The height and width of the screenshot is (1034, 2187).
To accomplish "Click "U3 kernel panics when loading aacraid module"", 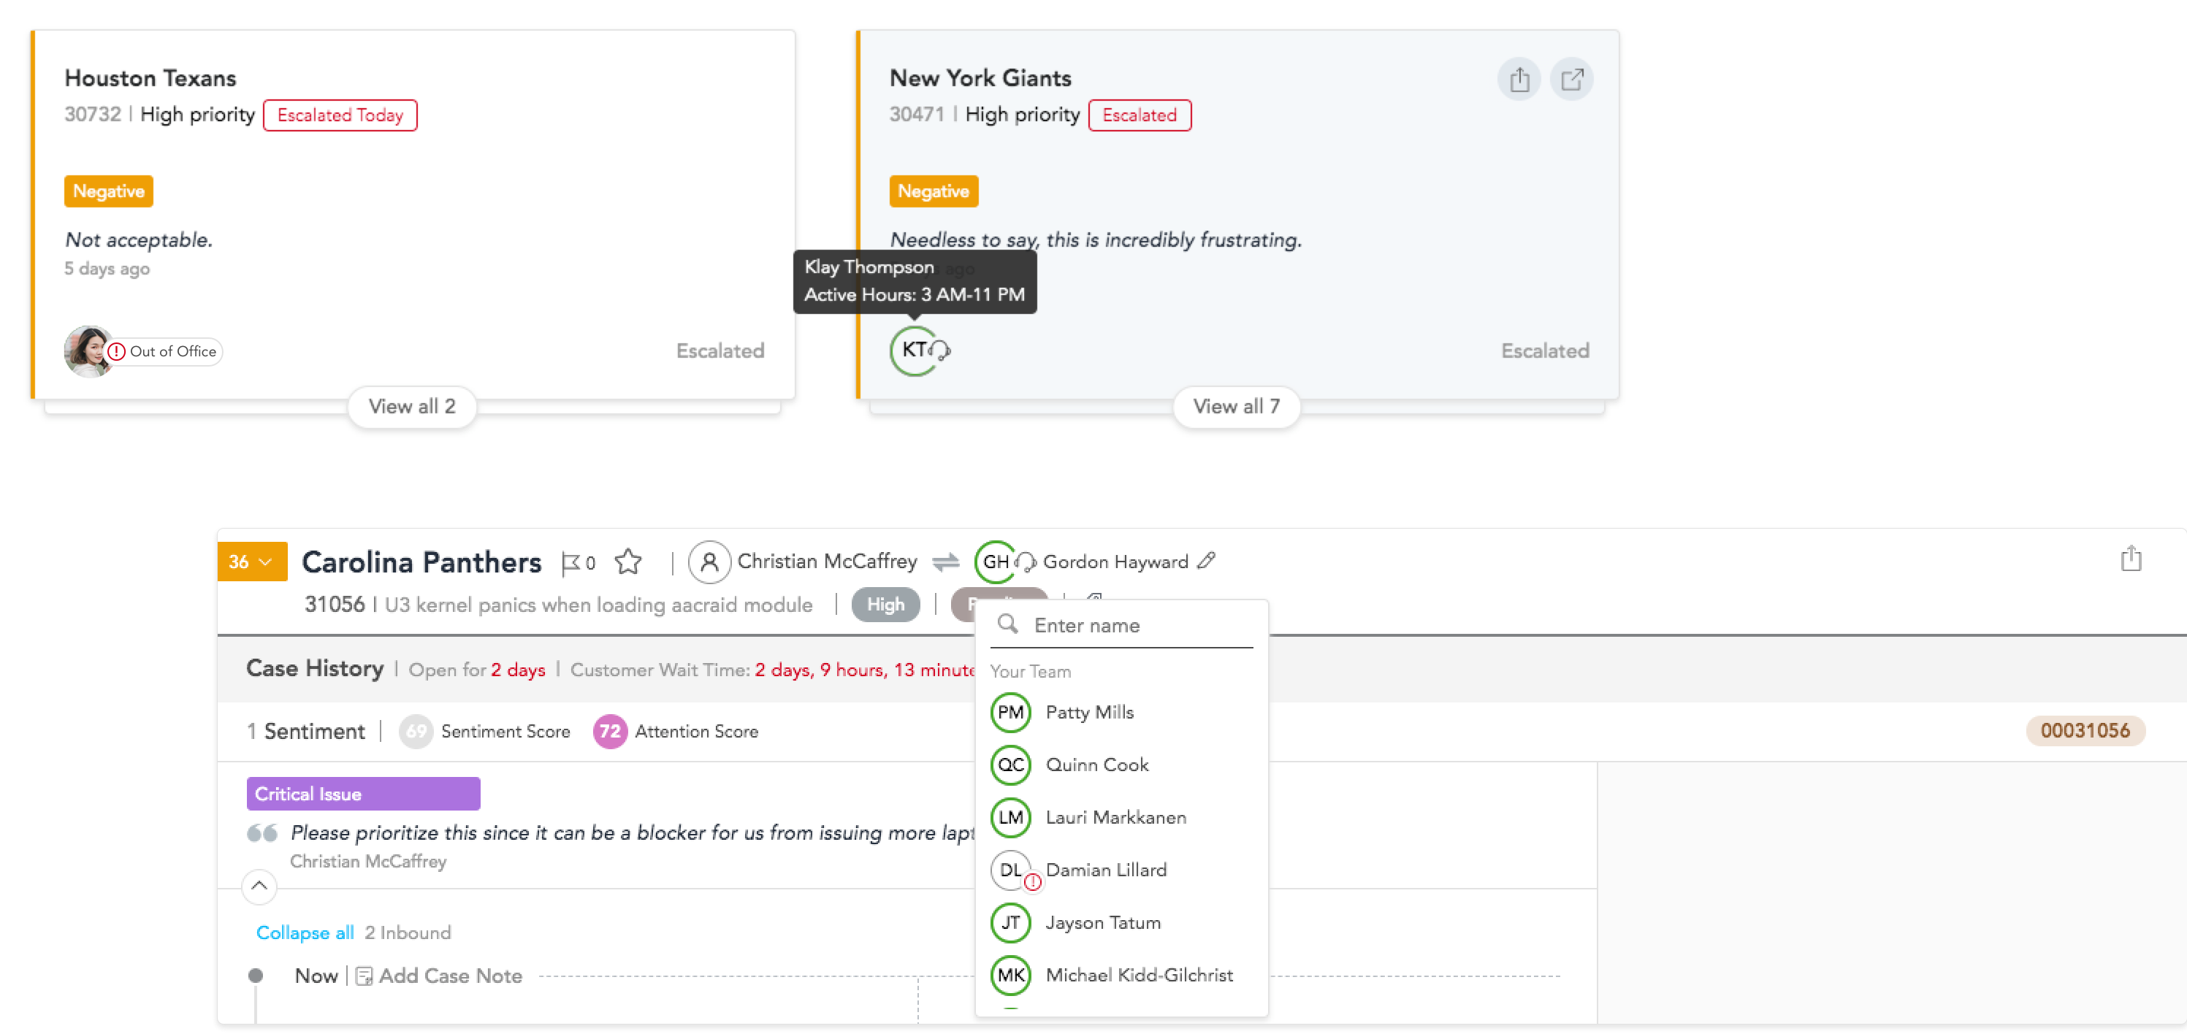I will [x=598, y=605].
